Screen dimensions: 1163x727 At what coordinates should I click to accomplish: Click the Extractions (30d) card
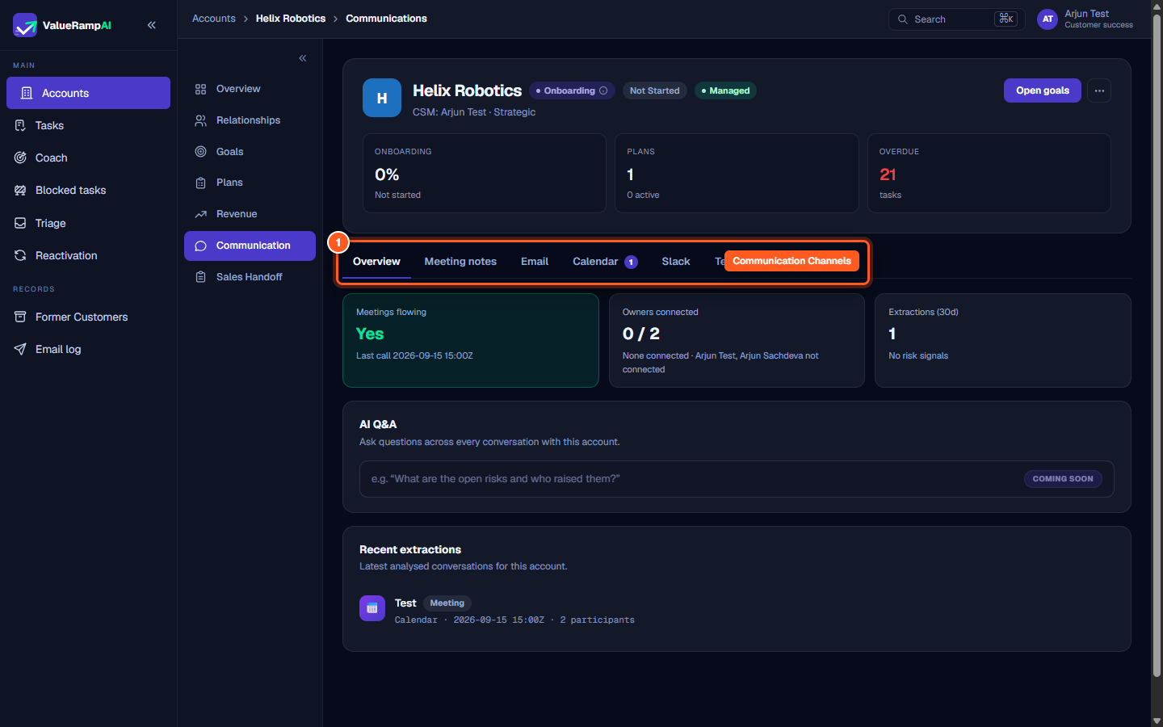tap(1003, 340)
